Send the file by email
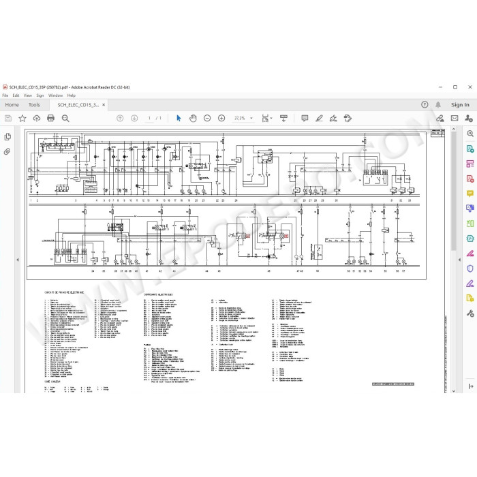 455,118
